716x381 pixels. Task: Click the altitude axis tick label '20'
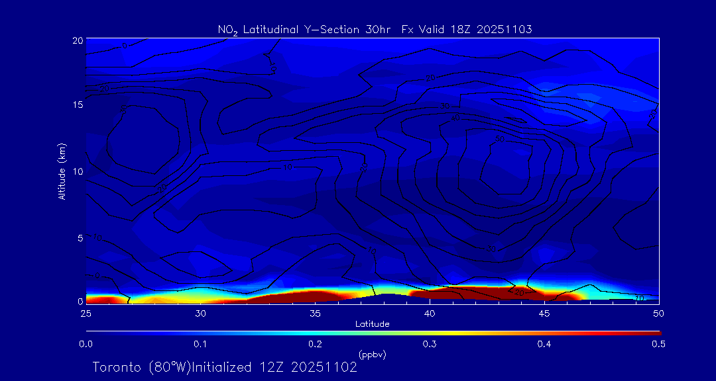point(78,40)
